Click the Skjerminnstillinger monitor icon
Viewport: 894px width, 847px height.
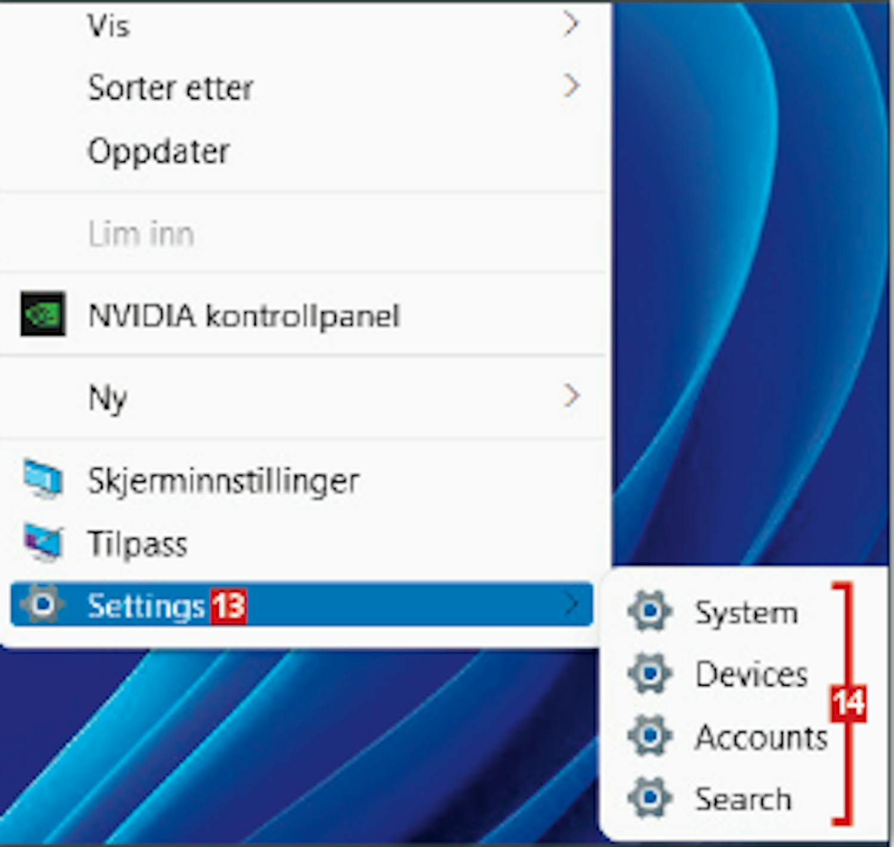[x=42, y=478]
